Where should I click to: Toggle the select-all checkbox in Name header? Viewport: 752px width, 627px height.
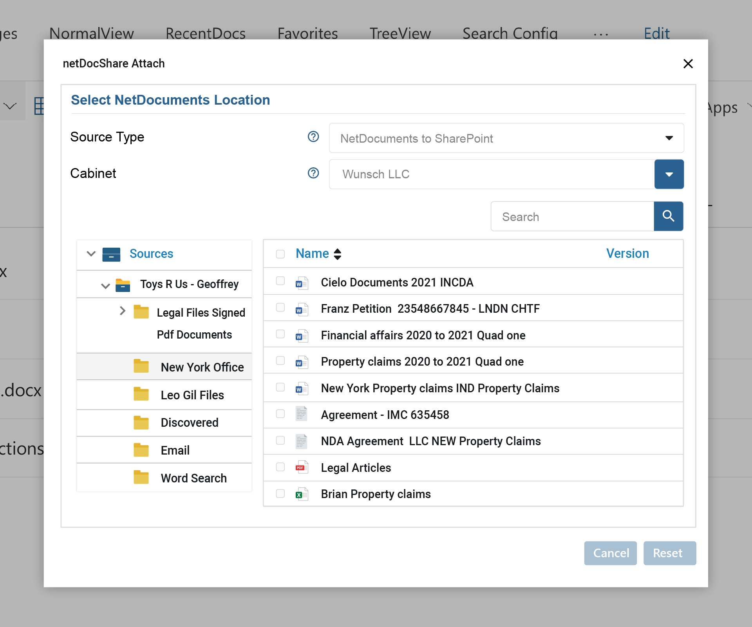click(x=280, y=254)
